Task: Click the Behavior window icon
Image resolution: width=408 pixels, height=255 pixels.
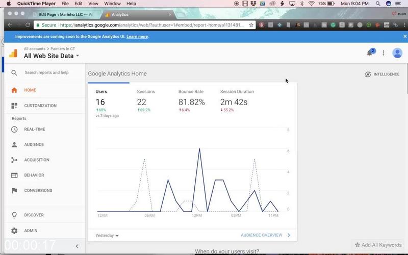Action: [14, 175]
